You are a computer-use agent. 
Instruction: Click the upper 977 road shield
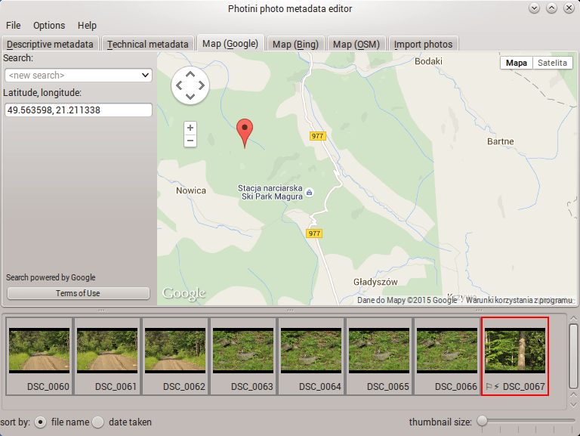(x=317, y=136)
